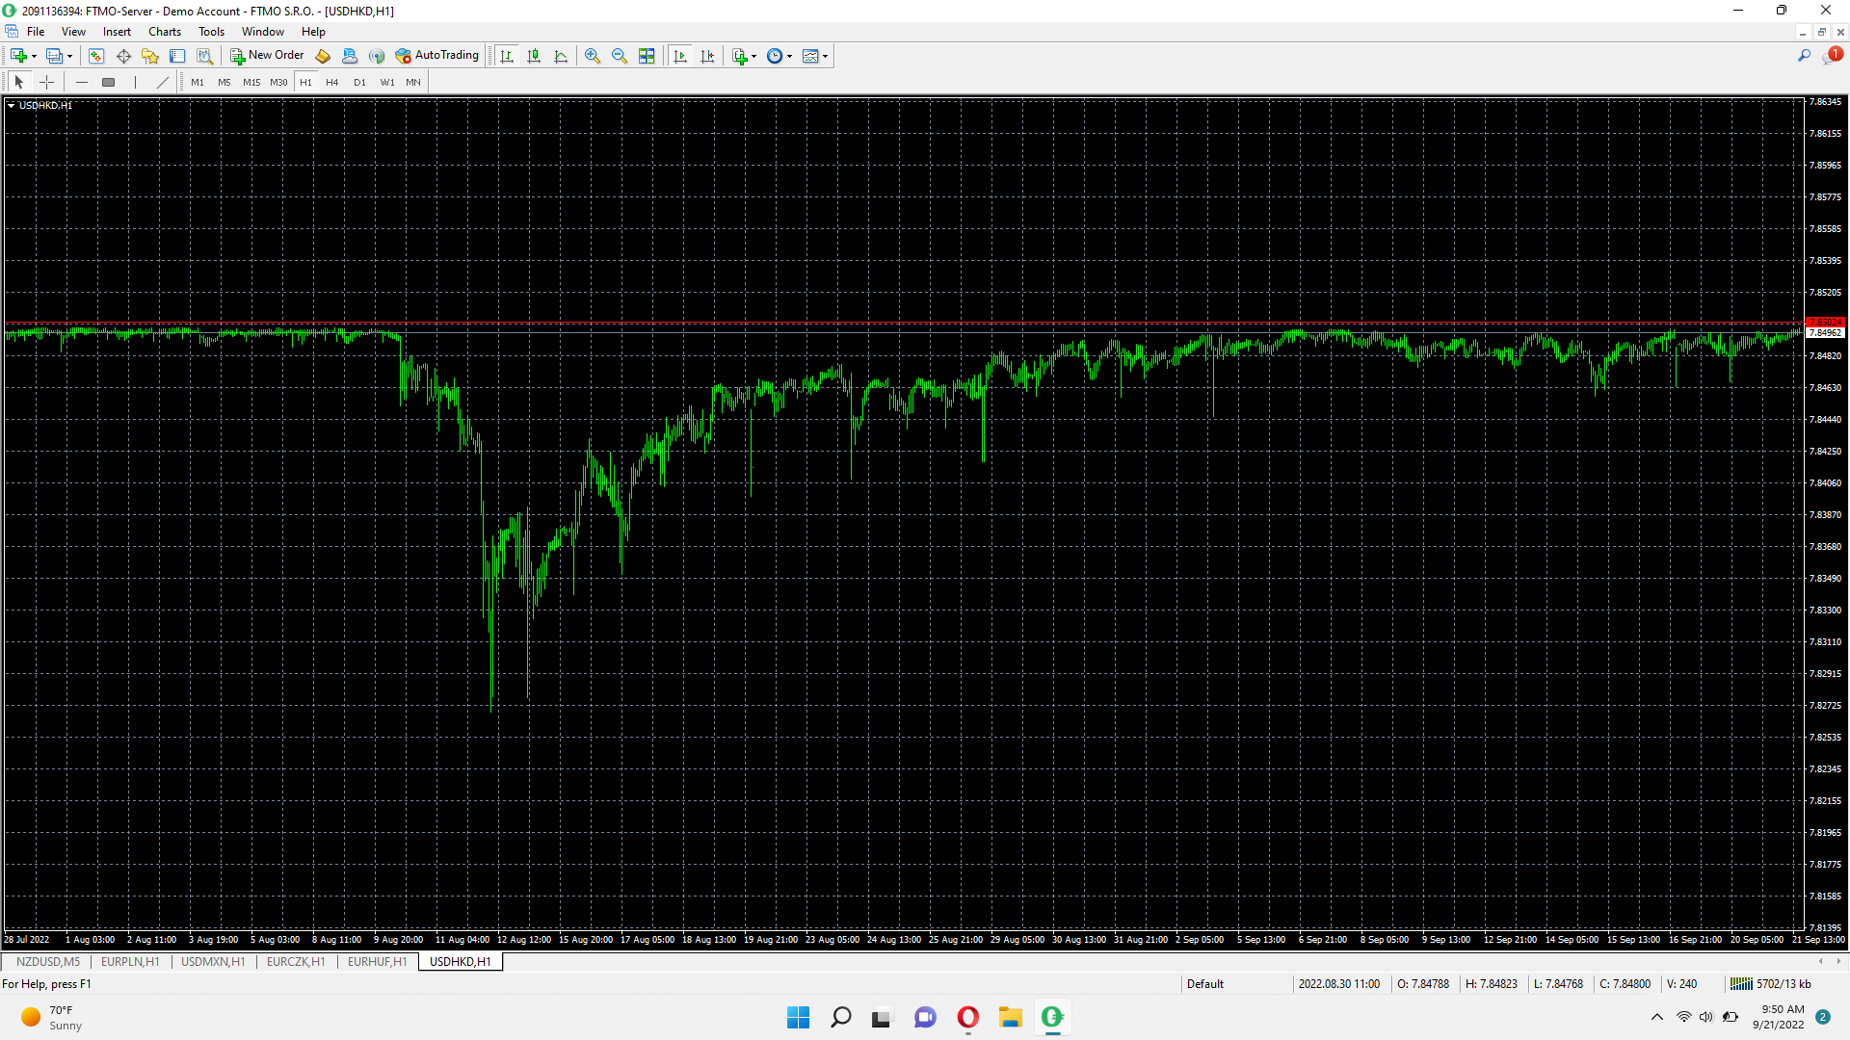The width and height of the screenshot is (1850, 1040).
Task: Open the Charts menu
Action: (164, 32)
